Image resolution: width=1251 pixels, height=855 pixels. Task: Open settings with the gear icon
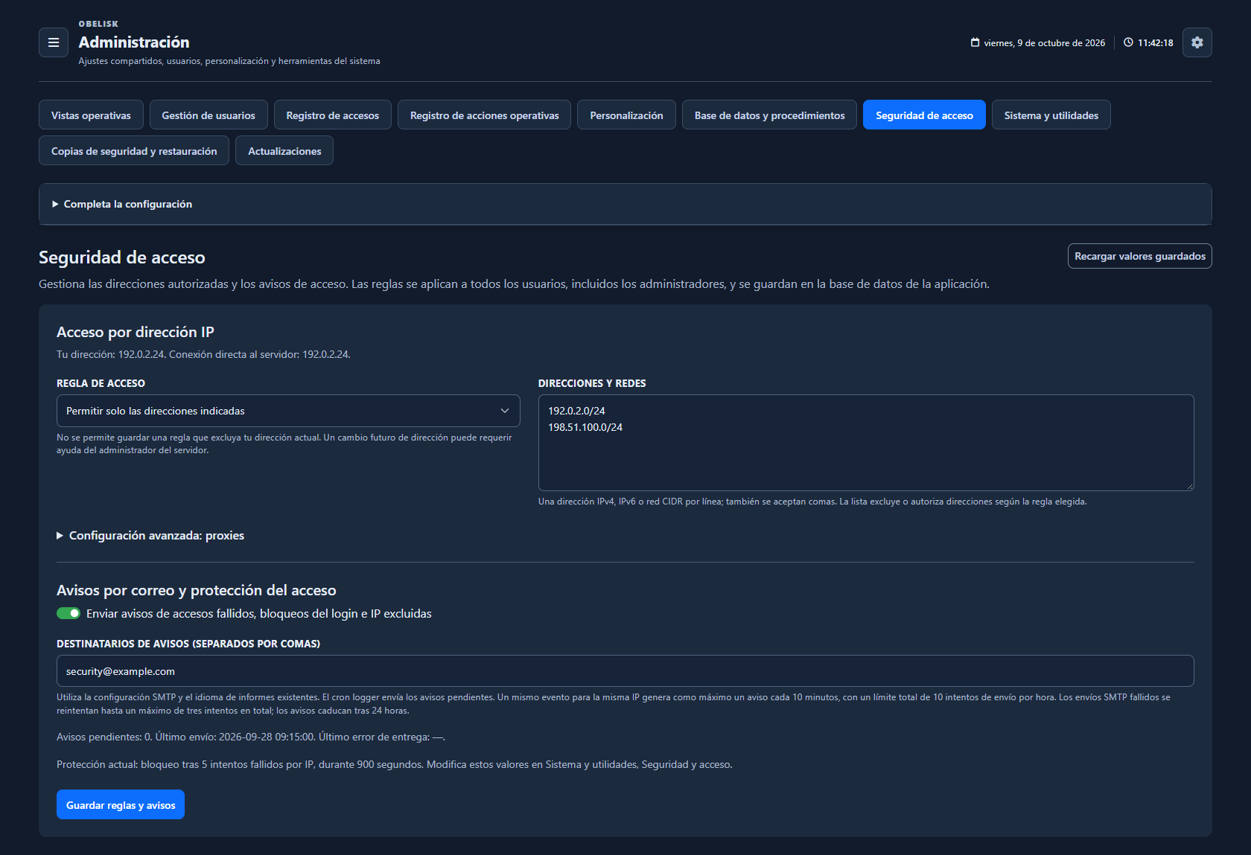coord(1197,42)
